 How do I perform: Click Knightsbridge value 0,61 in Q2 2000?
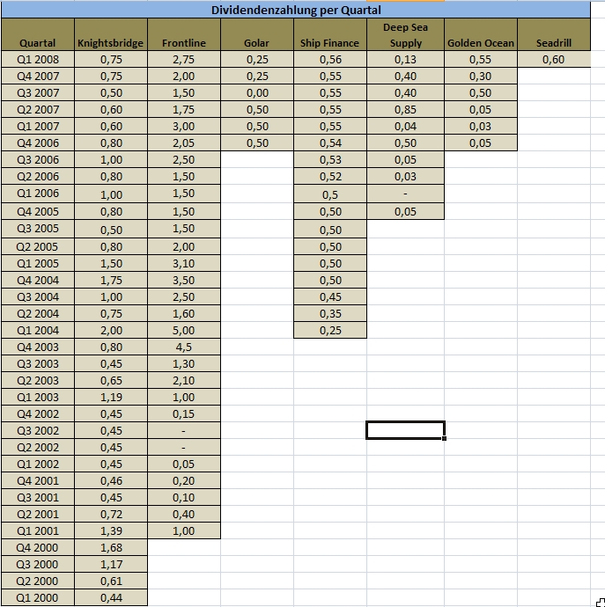tap(111, 581)
